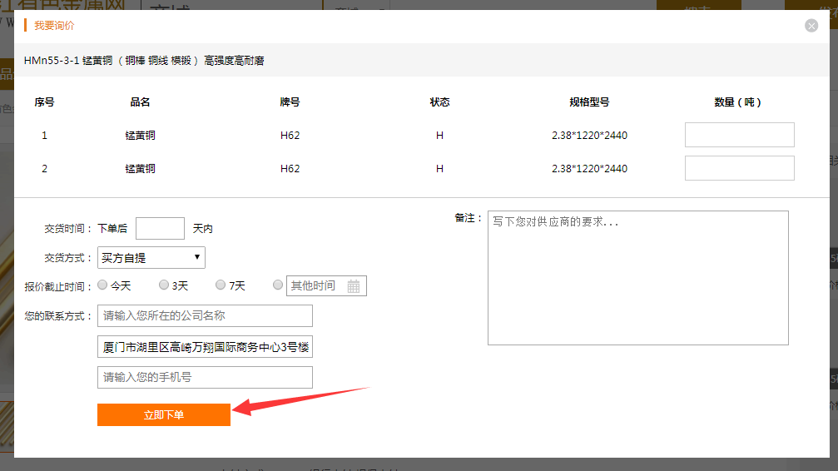
Task: Click H62 grade in row 2
Action: 290,168
